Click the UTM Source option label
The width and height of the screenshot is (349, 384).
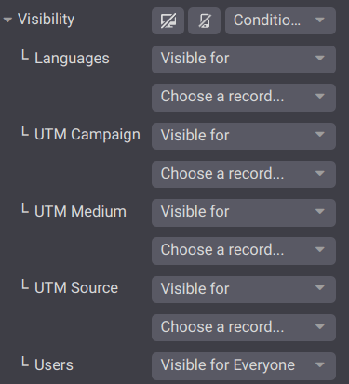pyautogui.click(x=76, y=288)
